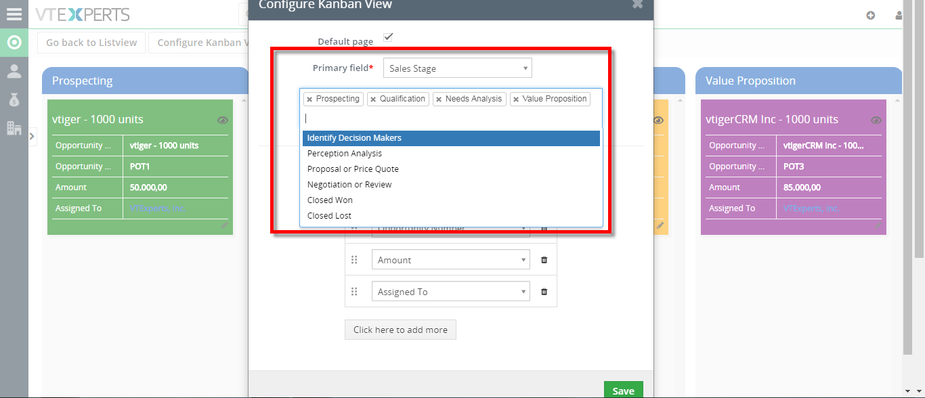This screenshot has height=398, width=925.
Task: Open the hamburger menu icon
Action: (x=14, y=14)
